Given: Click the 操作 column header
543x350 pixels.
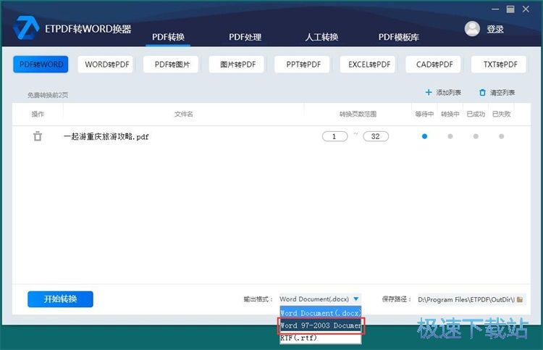Looking at the screenshot, I should (x=38, y=114).
